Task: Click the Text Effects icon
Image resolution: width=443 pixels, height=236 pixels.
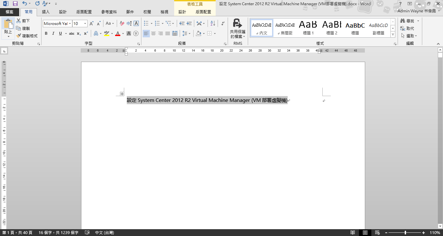Action: coord(96,33)
